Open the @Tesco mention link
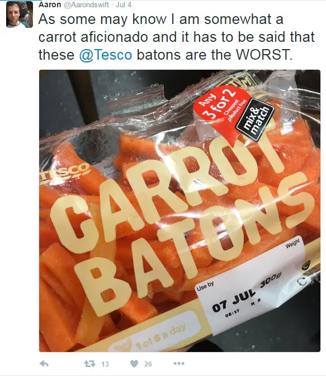This screenshot has height=376, width=326. tap(106, 55)
